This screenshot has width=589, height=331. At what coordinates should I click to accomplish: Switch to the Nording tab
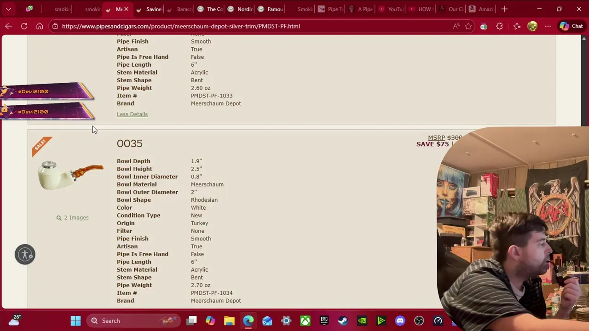(x=240, y=9)
